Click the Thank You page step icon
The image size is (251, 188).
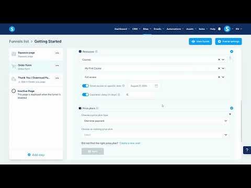pyautogui.click(x=14, y=79)
